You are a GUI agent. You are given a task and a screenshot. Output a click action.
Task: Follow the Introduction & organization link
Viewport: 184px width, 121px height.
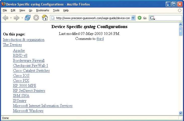pyautogui.click(x=24, y=40)
